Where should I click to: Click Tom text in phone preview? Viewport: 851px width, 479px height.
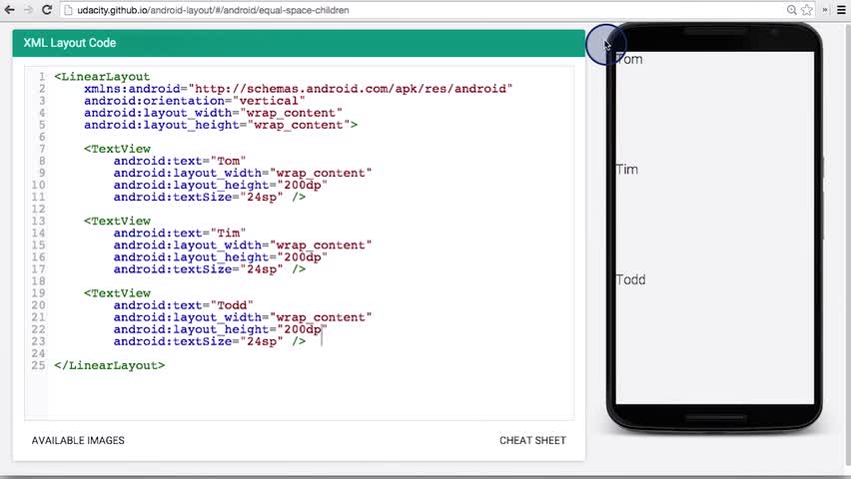629,59
